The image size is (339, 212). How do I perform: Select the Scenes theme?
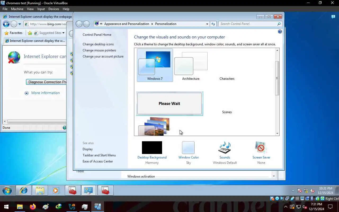click(x=227, y=112)
